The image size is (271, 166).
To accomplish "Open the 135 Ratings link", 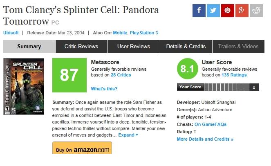I will (234, 75).
